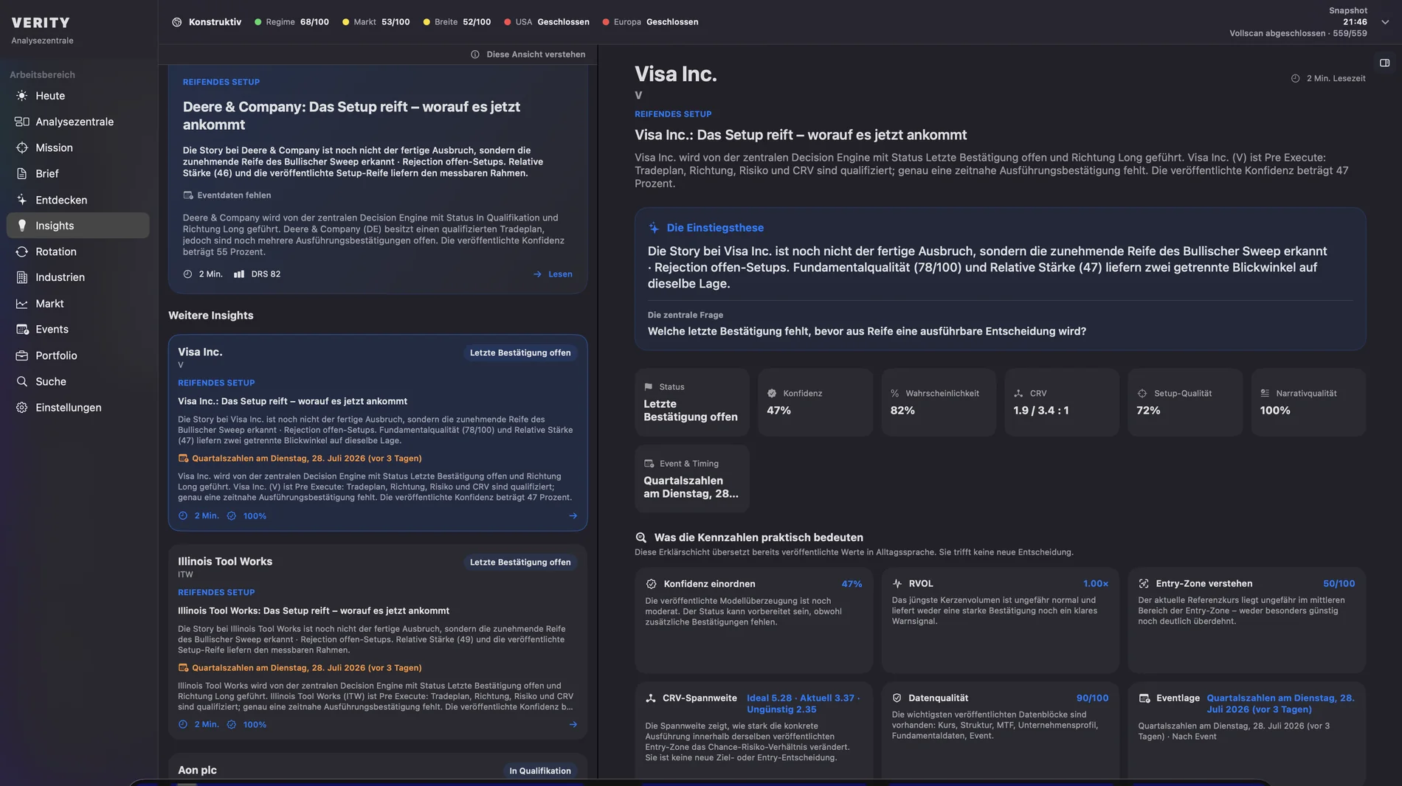Click the Breite 52/100 indicator

click(457, 22)
